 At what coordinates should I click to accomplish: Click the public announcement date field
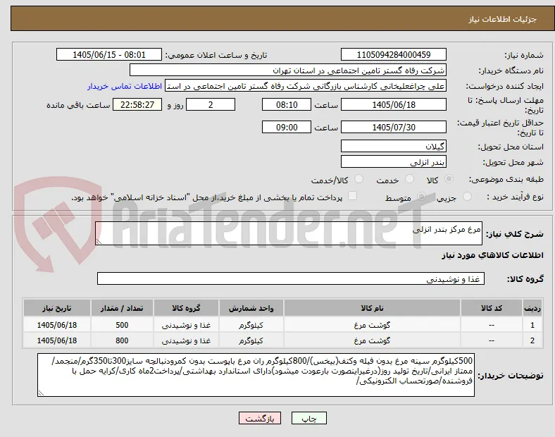tap(109, 54)
